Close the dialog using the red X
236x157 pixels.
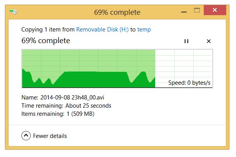215,10
